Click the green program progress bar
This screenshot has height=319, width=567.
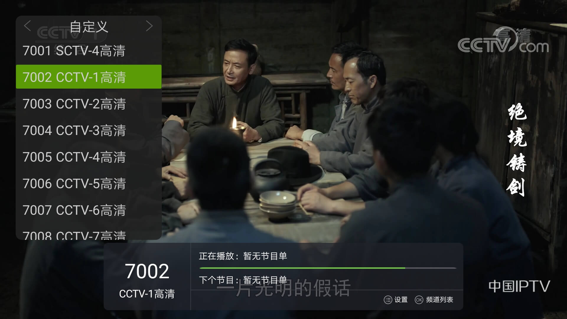pos(328,268)
